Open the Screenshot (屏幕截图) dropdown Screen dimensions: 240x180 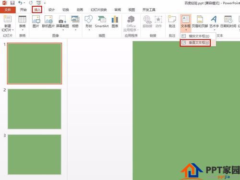click(62, 23)
